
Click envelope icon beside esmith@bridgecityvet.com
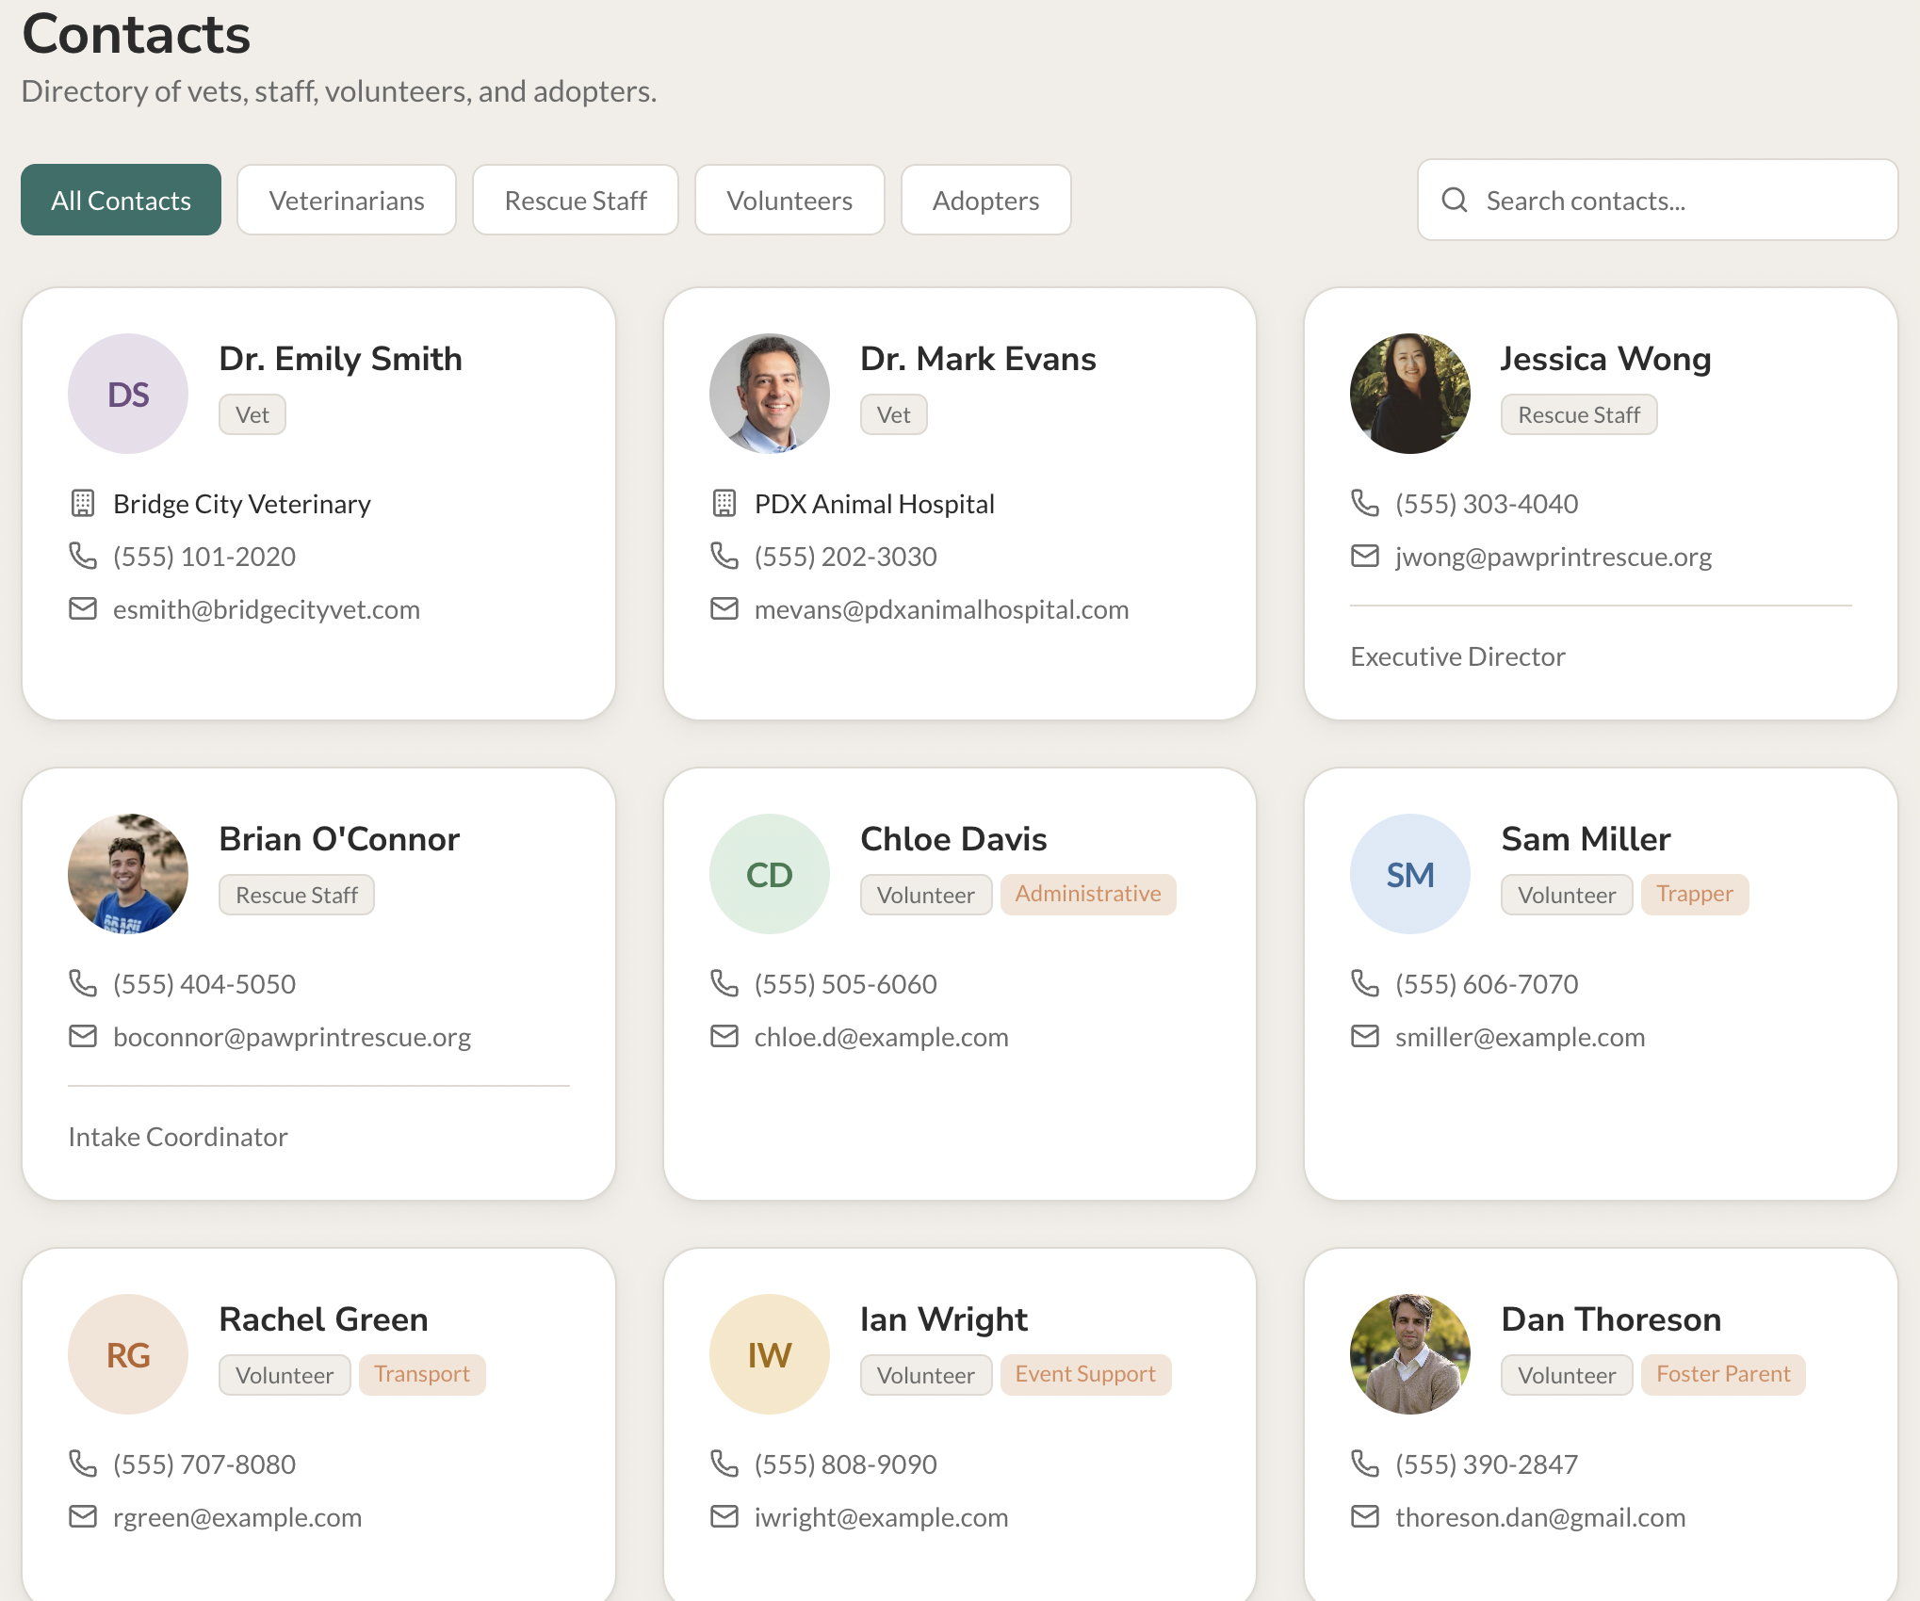(83, 608)
